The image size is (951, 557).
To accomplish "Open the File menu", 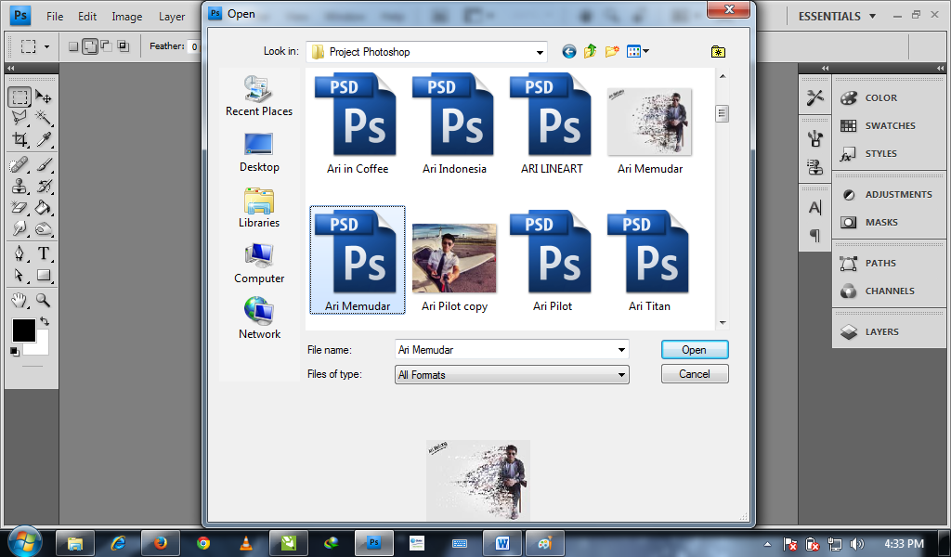I will point(55,17).
